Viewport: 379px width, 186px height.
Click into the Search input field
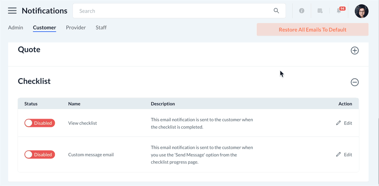pyautogui.click(x=175, y=11)
